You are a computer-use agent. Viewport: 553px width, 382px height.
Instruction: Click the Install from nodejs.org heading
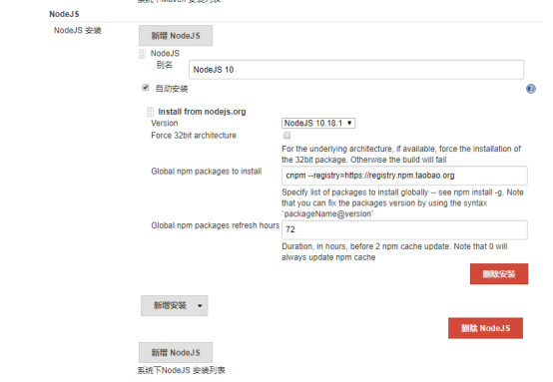[x=202, y=112]
